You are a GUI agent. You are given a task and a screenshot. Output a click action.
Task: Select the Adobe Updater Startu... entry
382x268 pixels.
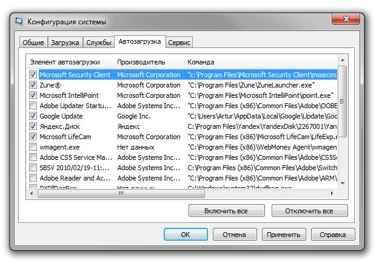(x=75, y=106)
